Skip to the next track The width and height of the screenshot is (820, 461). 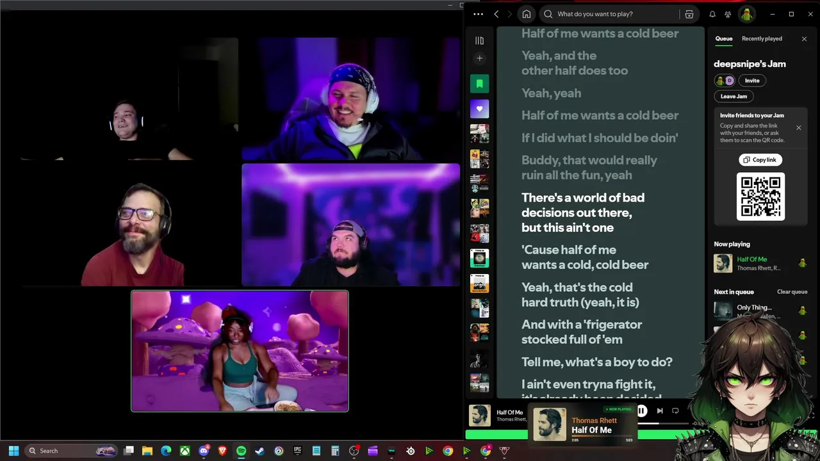tap(660, 411)
